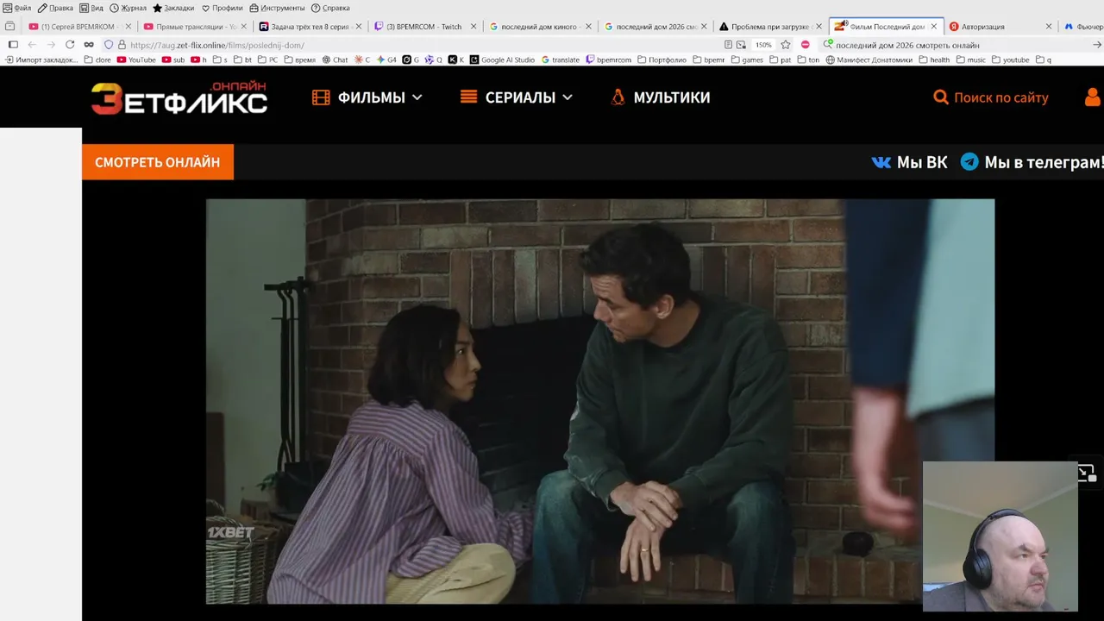This screenshot has width=1104, height=621.
Task: Open the music bookmarks folder
Action: point(970,60)
